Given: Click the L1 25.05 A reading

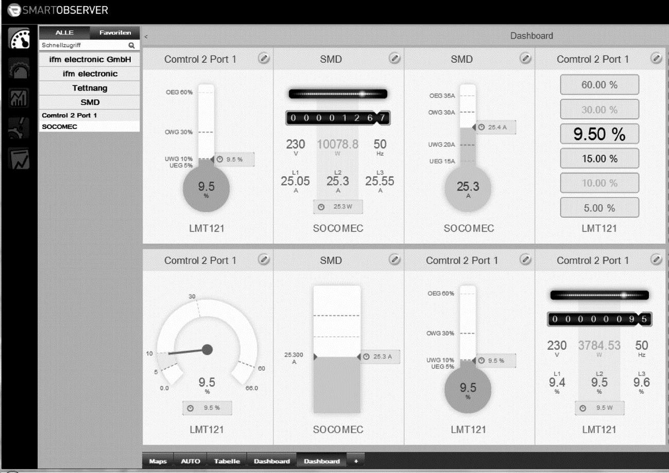Looking at the screenshot, I should pos(295,180).
